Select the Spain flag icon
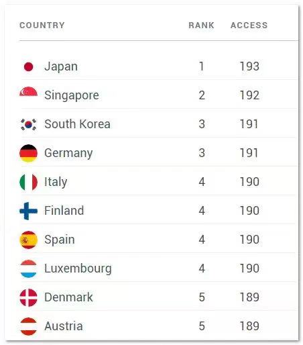 (28, 240)
